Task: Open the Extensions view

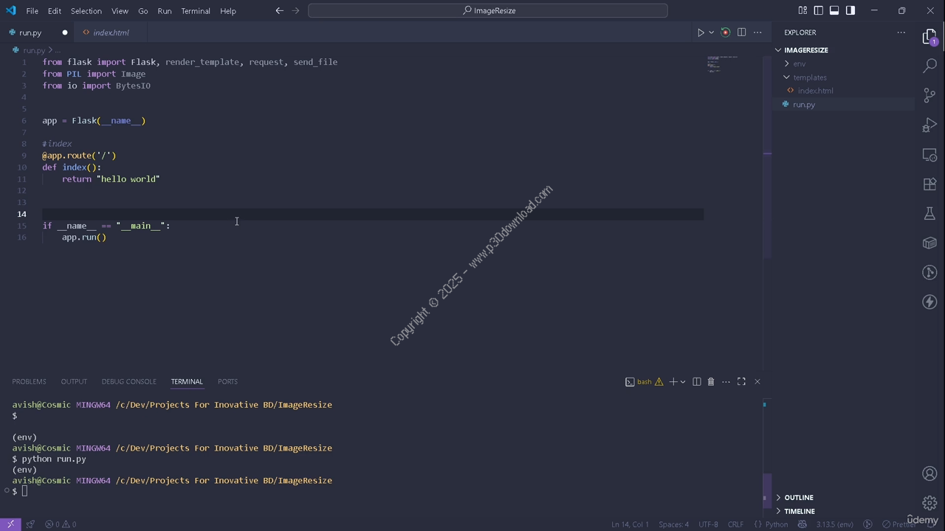Action: pos(929,184)
